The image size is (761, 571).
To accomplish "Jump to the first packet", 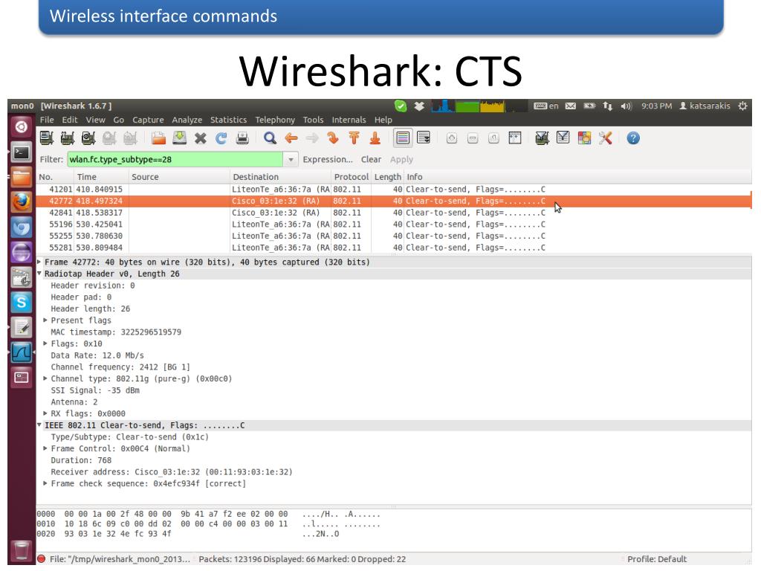I will [x=354, y=138].
